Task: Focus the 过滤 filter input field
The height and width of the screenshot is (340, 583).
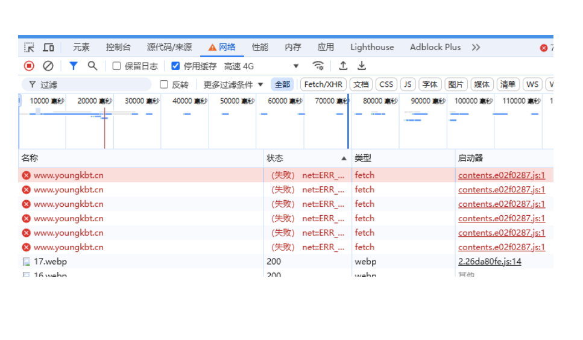Action: 86,85
